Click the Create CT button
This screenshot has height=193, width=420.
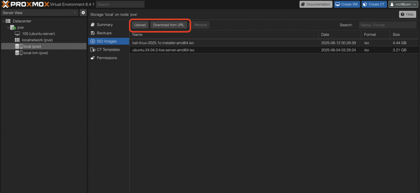pos(374,4)
